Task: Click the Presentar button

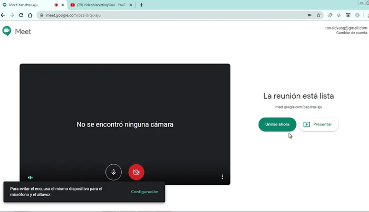Action: click(318, 124)
